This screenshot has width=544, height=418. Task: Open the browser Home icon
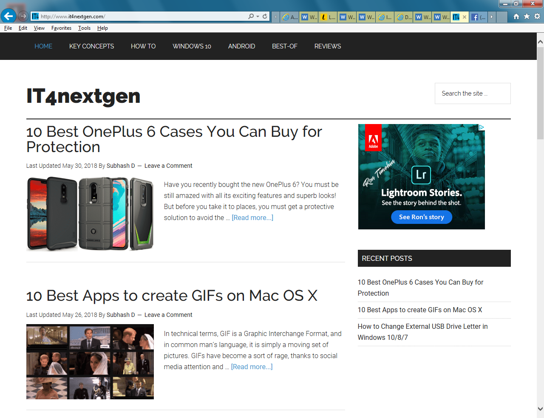pos(516,17)
